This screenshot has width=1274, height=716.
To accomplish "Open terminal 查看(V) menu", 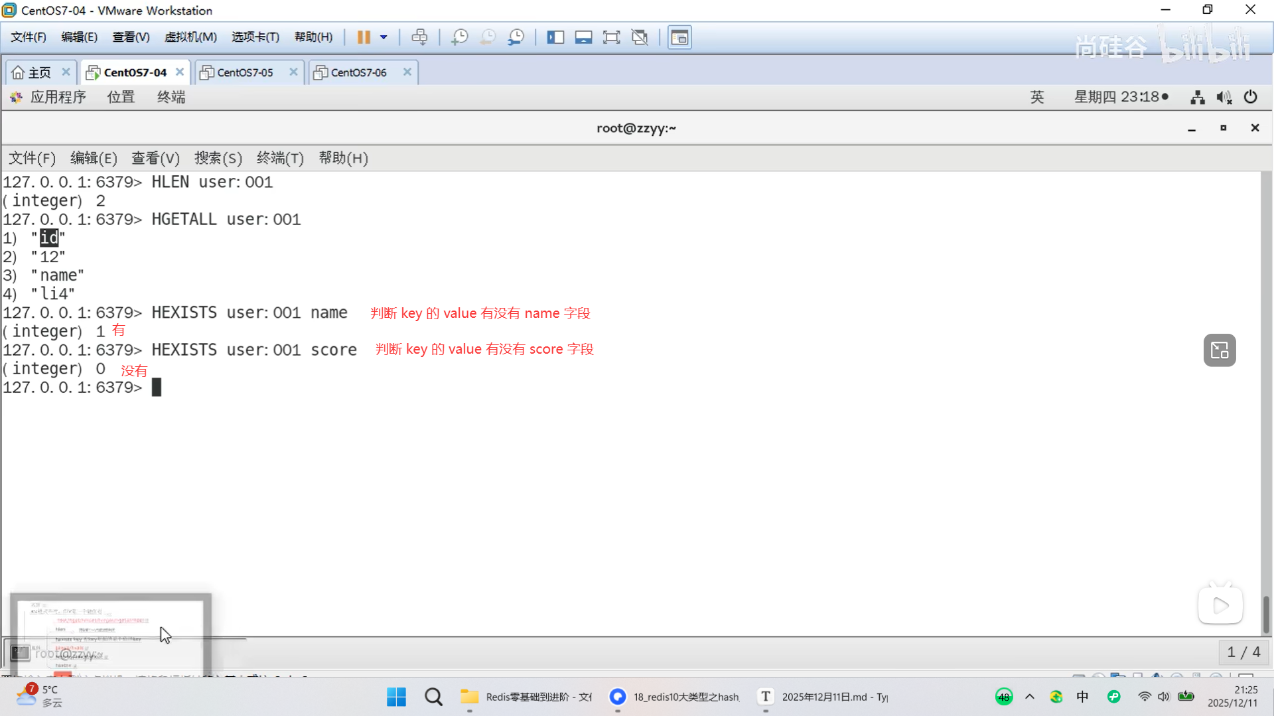I will click(x=155, y=158).
